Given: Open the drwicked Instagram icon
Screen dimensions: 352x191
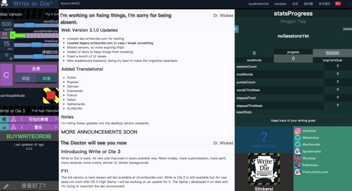Looking at the screenshot, I should click(x=298, y=131).
